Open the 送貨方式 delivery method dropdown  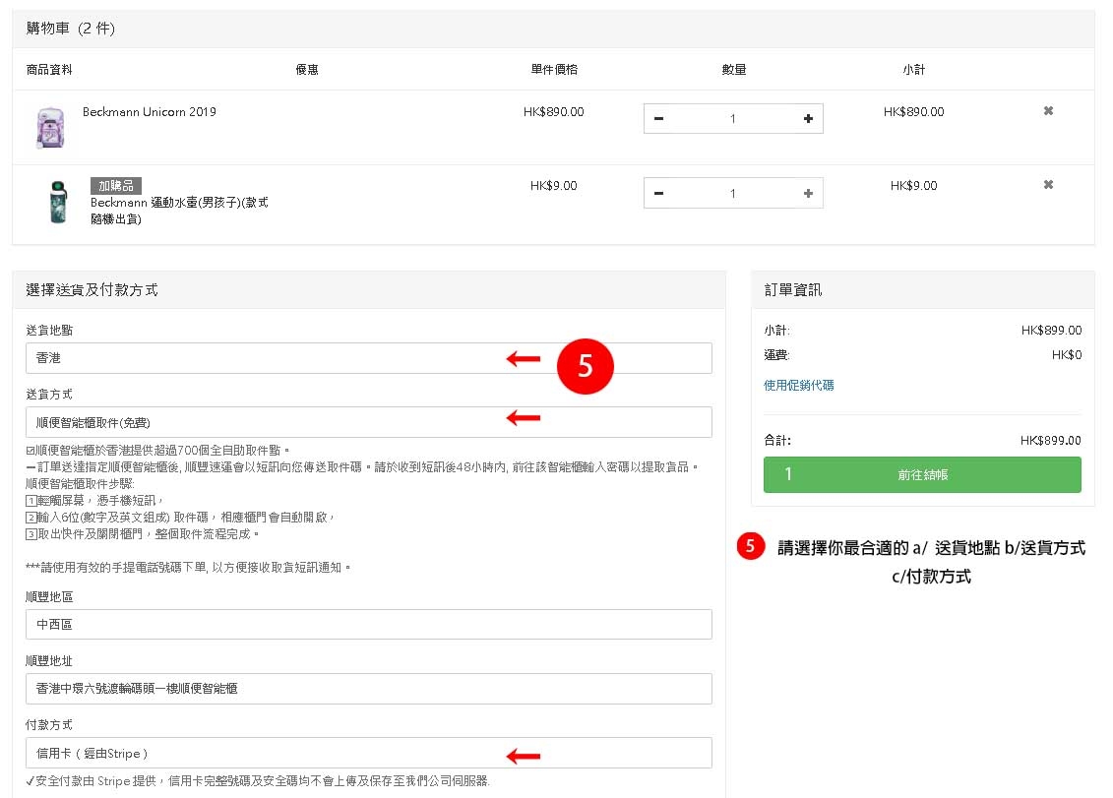pos(368,422)
